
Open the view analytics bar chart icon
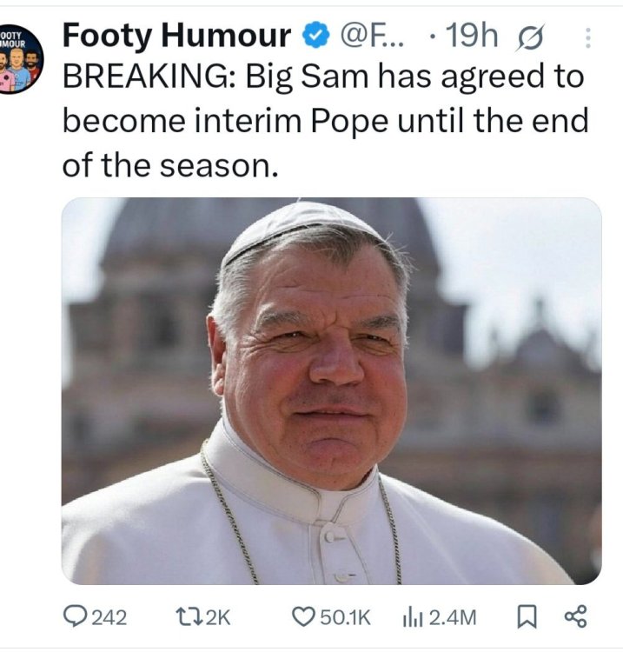[412, 616]
